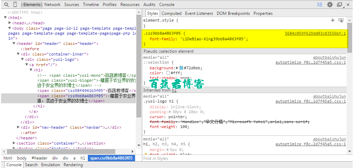Toggle element state icon in Styles

[x=341, y=21]
